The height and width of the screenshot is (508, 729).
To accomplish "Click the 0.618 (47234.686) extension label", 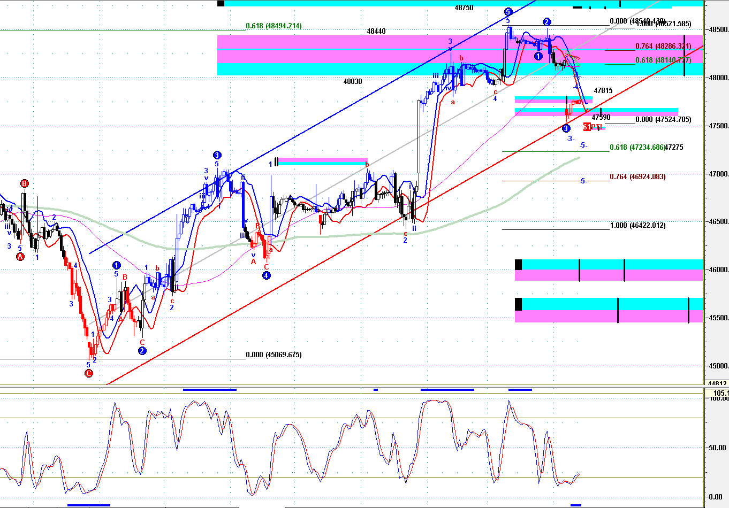I will click(637, 147).
